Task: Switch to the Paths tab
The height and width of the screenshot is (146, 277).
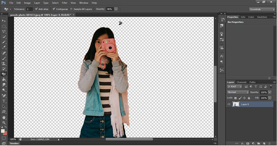Action: (252, 82)
